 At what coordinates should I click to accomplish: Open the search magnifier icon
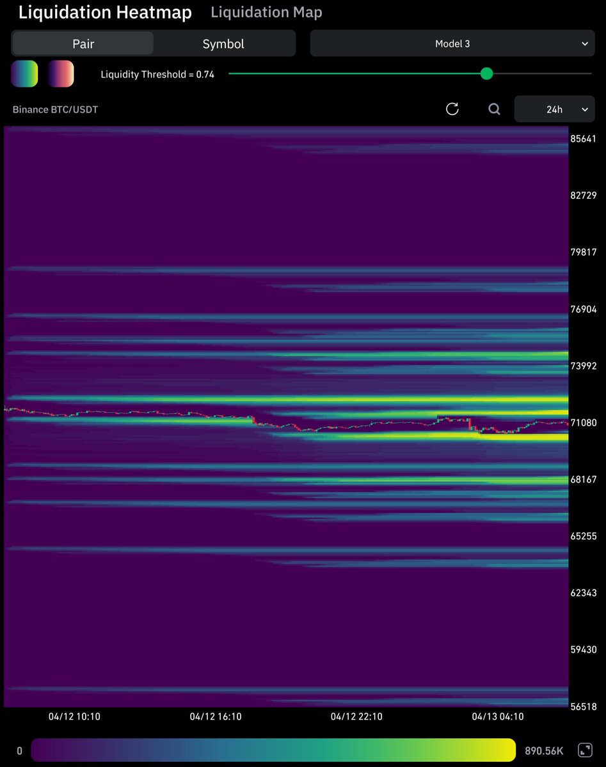coord(494,109)
